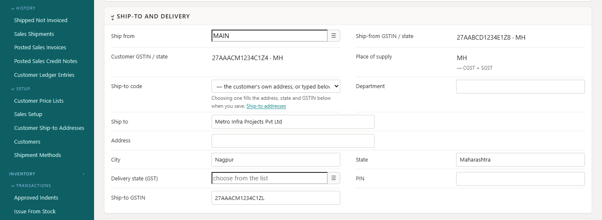Click the '— CGST + SGST' note
602x220 pixels.
tap(474, 68)
